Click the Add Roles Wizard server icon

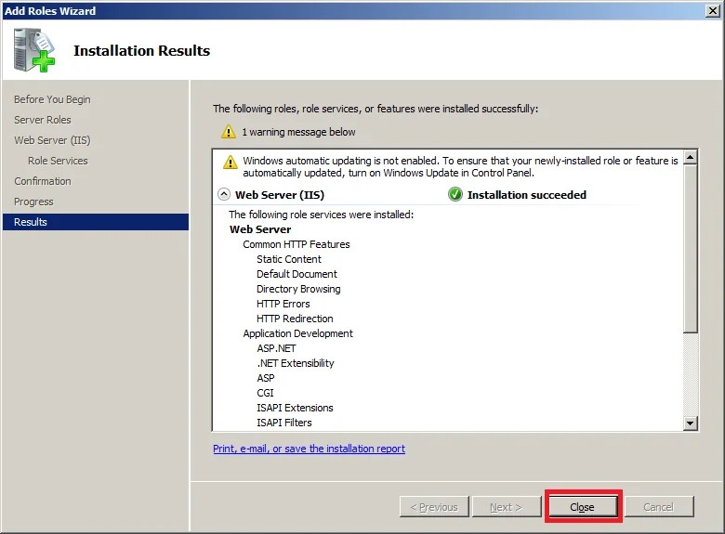coord(34,50)
